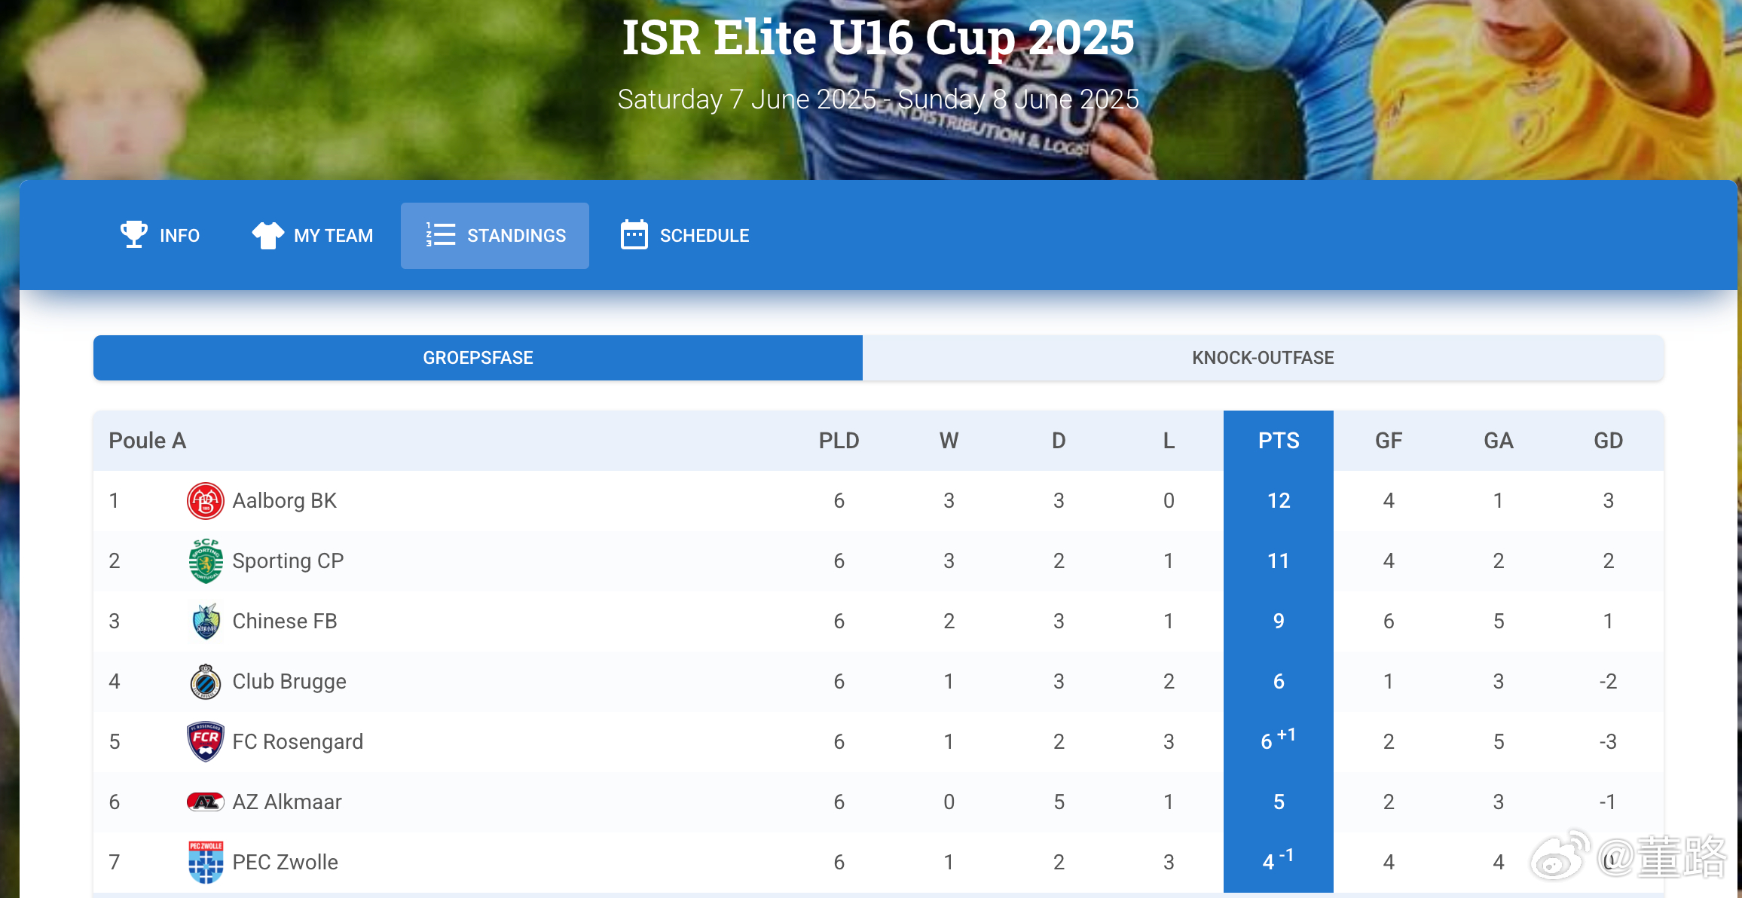
Task: Click the My Team shirt icon
Action: [267, 235]
